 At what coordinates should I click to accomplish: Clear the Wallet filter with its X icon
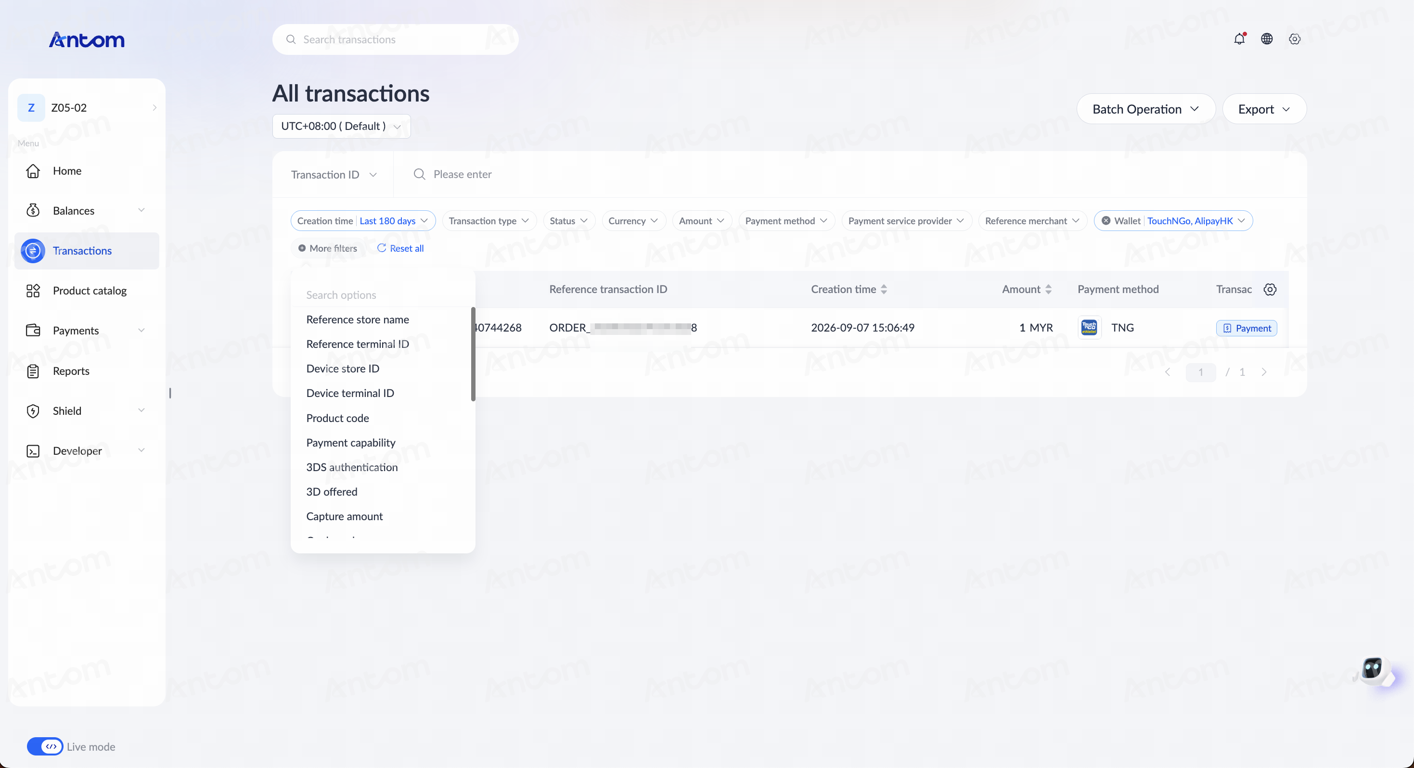click(1106, 221)
